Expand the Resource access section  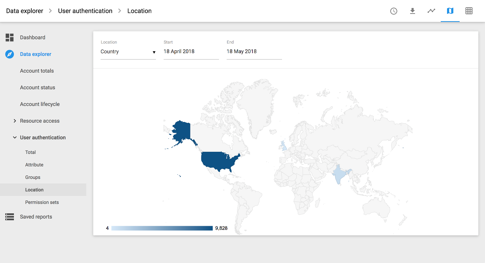[x=15, y=121]
